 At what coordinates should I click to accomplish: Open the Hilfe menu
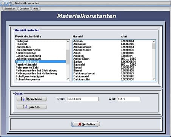36,9
